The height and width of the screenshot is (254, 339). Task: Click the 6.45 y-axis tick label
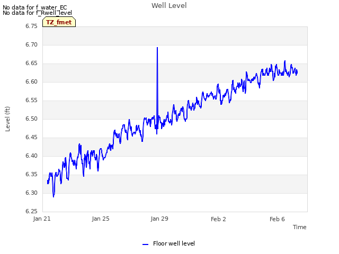[x=32, y=138]
